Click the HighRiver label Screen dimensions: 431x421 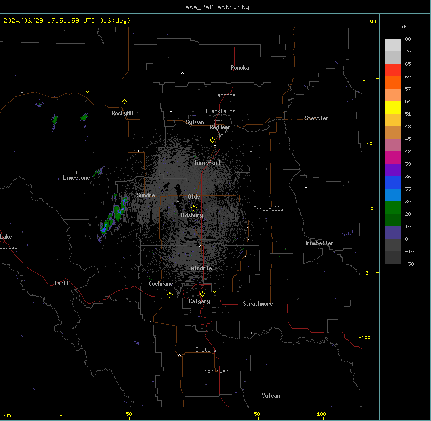coord(215,371)
